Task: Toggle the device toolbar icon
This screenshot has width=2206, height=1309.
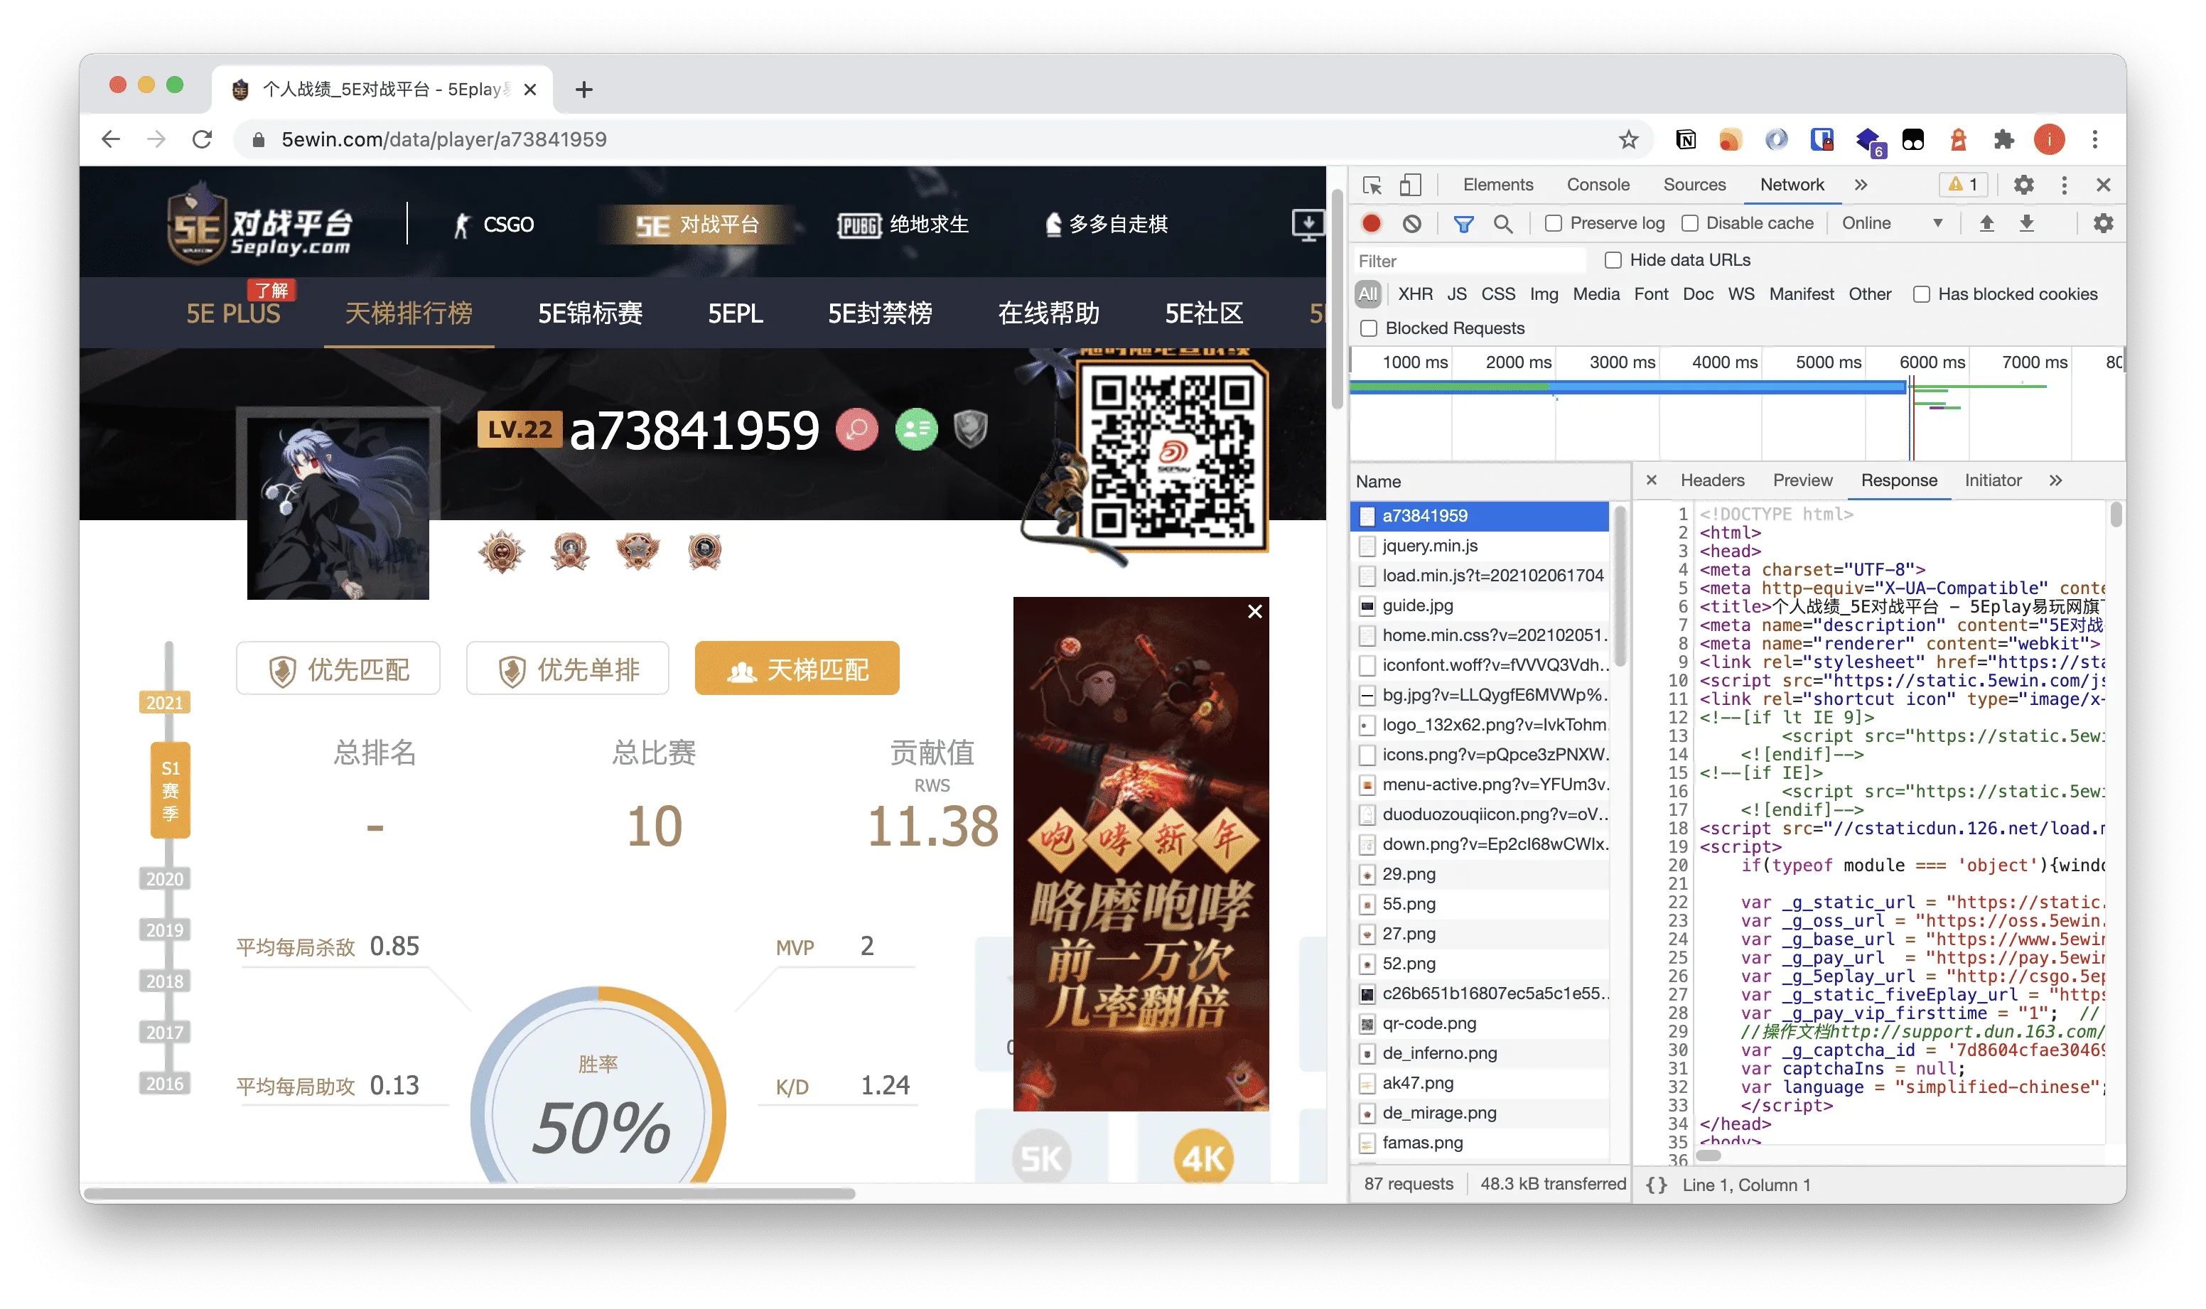Action: (1409, 185)
